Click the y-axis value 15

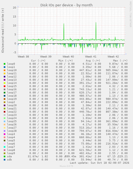click(14, 17)
